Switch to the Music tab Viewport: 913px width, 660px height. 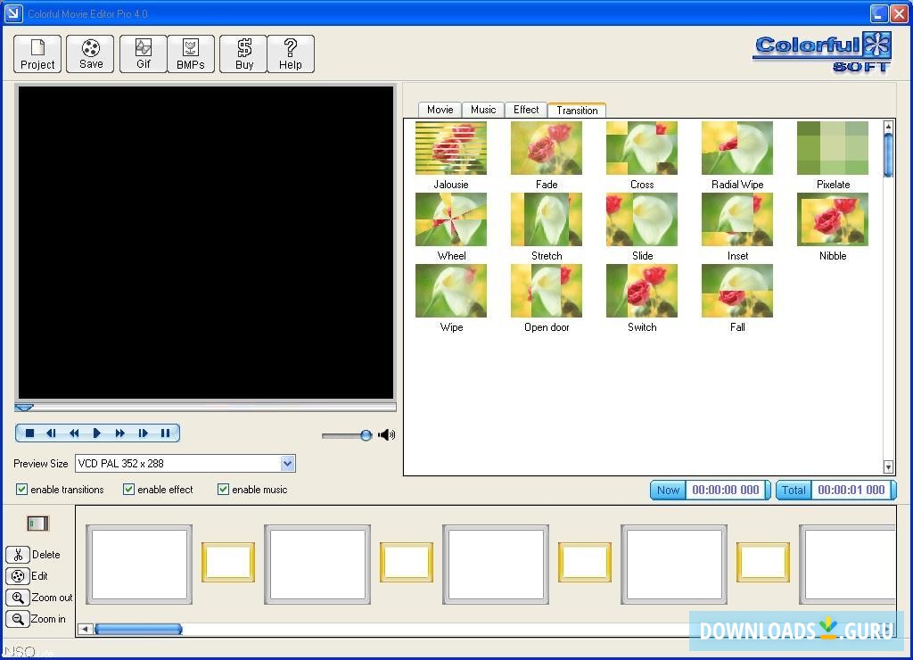pyautogui.click(x=482, y=110)
